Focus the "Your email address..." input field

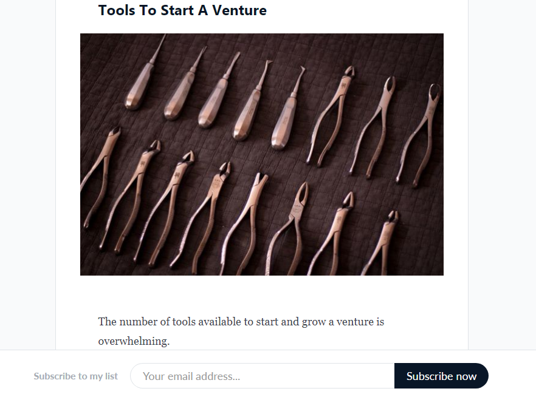pos(263,376)
